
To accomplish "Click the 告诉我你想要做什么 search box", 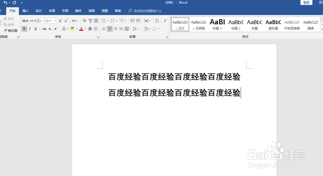I will pyautogui.click(x=145, y=11).
